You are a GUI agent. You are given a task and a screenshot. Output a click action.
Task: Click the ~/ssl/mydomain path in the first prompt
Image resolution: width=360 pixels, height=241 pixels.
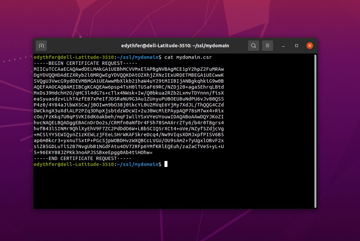[x=137, y=57]
